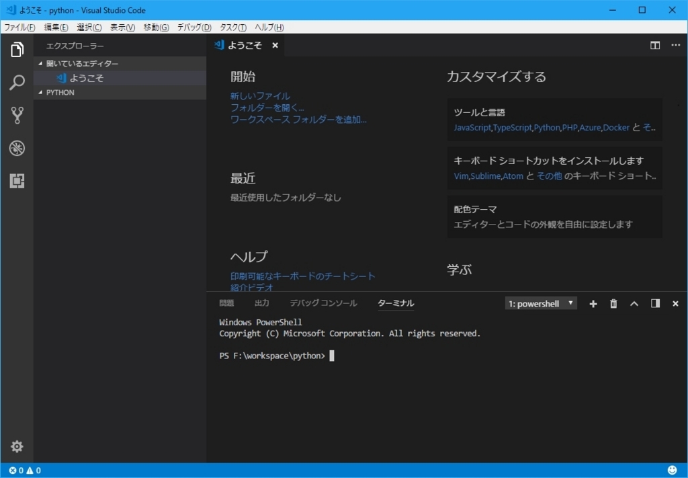
Task: Click the Azure tools link
Action: point(590,128)
